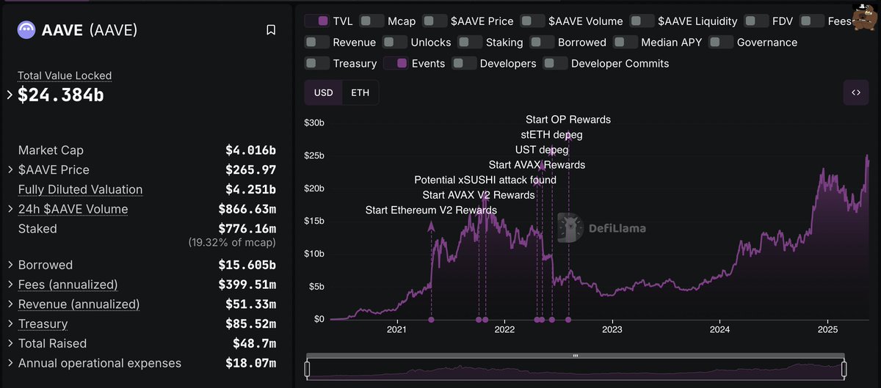Click the $18.07m expenses value
Screen dimensions: 881x388
click(250, 363)
